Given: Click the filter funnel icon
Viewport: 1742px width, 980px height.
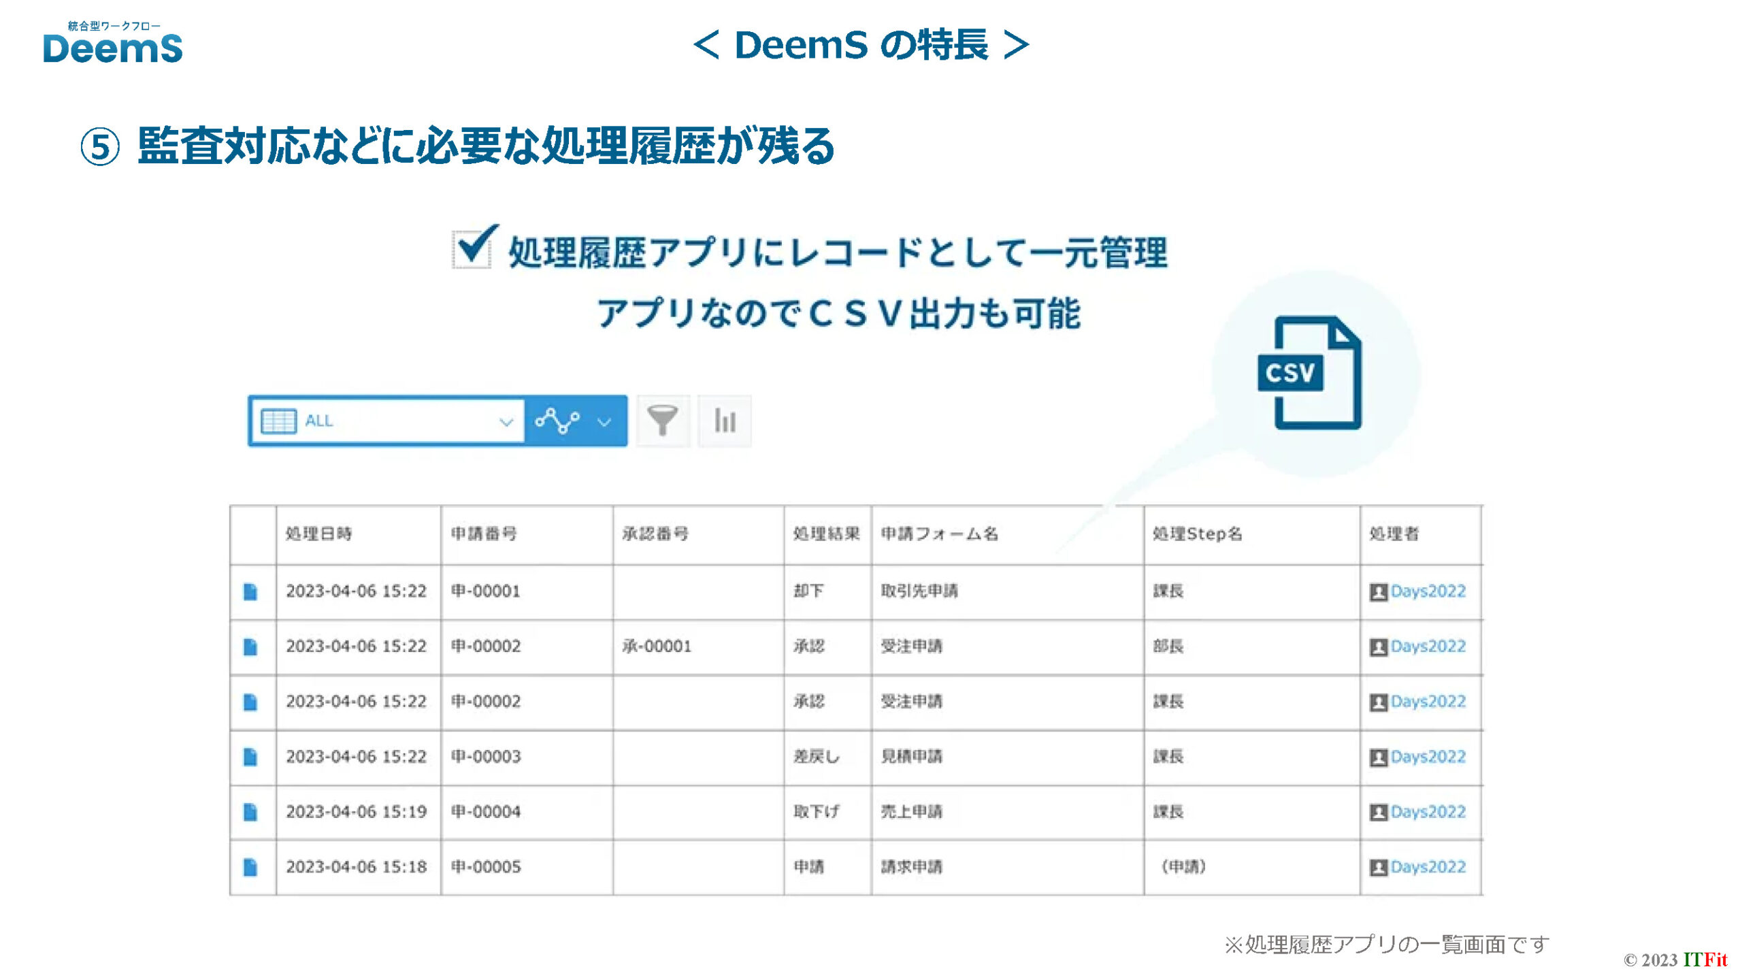Looking at the screenshot, I should (662, 421).
